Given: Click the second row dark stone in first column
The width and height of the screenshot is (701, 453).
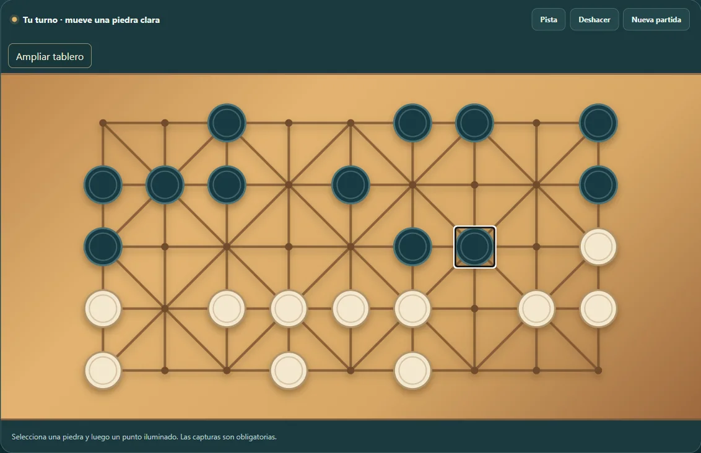Looking at the screenshot, I should tap(103, 184).
